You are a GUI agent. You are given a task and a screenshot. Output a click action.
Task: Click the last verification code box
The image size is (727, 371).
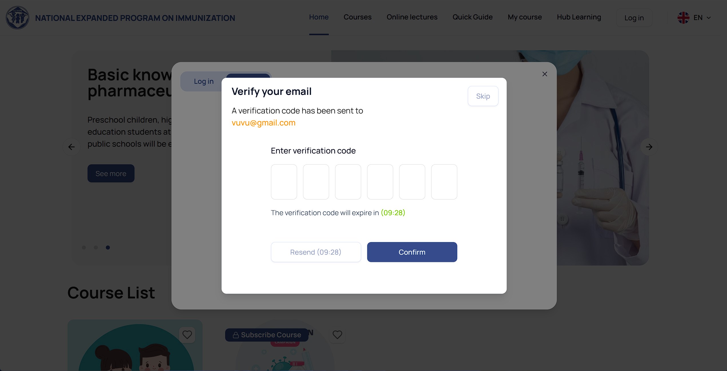[x=444, y=182]
